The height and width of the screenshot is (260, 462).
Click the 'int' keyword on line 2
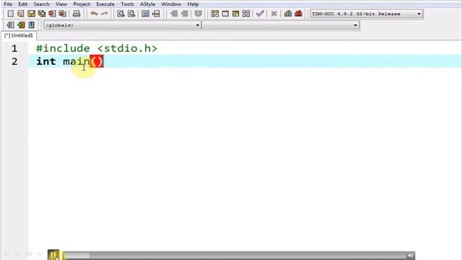click(x=45, y=61)
